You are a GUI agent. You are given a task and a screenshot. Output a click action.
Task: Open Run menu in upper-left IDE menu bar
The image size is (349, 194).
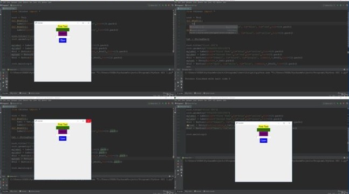(x=31, y=3)
